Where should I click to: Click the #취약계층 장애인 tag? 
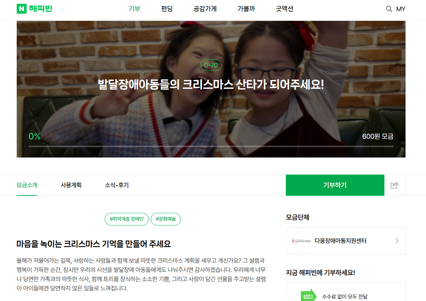click(x=127, y=219)
